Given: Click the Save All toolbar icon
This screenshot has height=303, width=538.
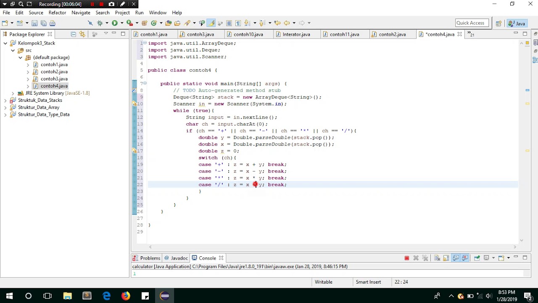Looking at the screenshot, I should [x=44, y=23].
